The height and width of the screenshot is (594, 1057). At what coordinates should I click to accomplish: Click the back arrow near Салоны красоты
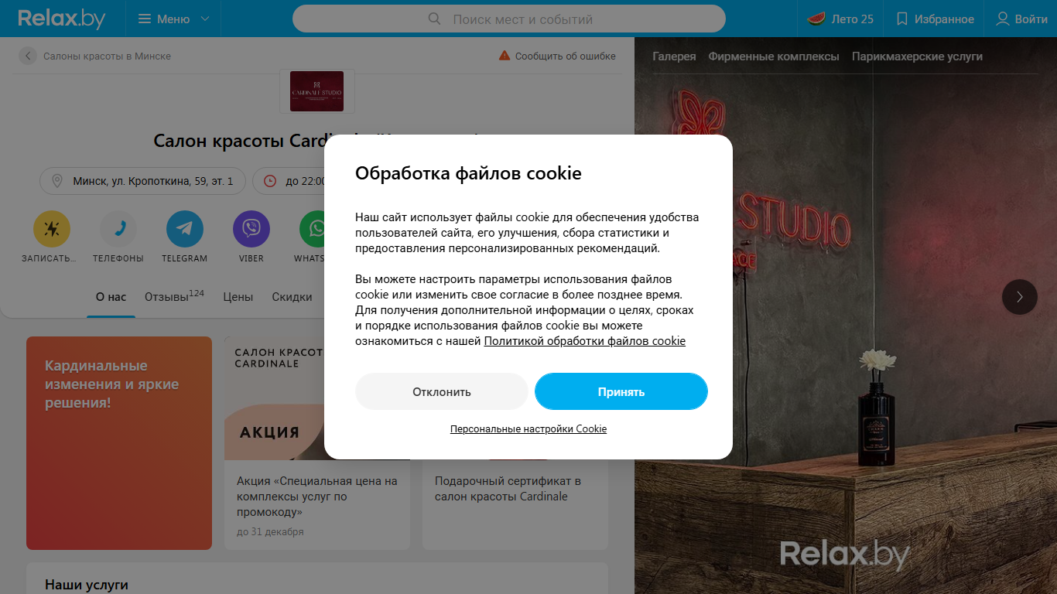point(28,56)
